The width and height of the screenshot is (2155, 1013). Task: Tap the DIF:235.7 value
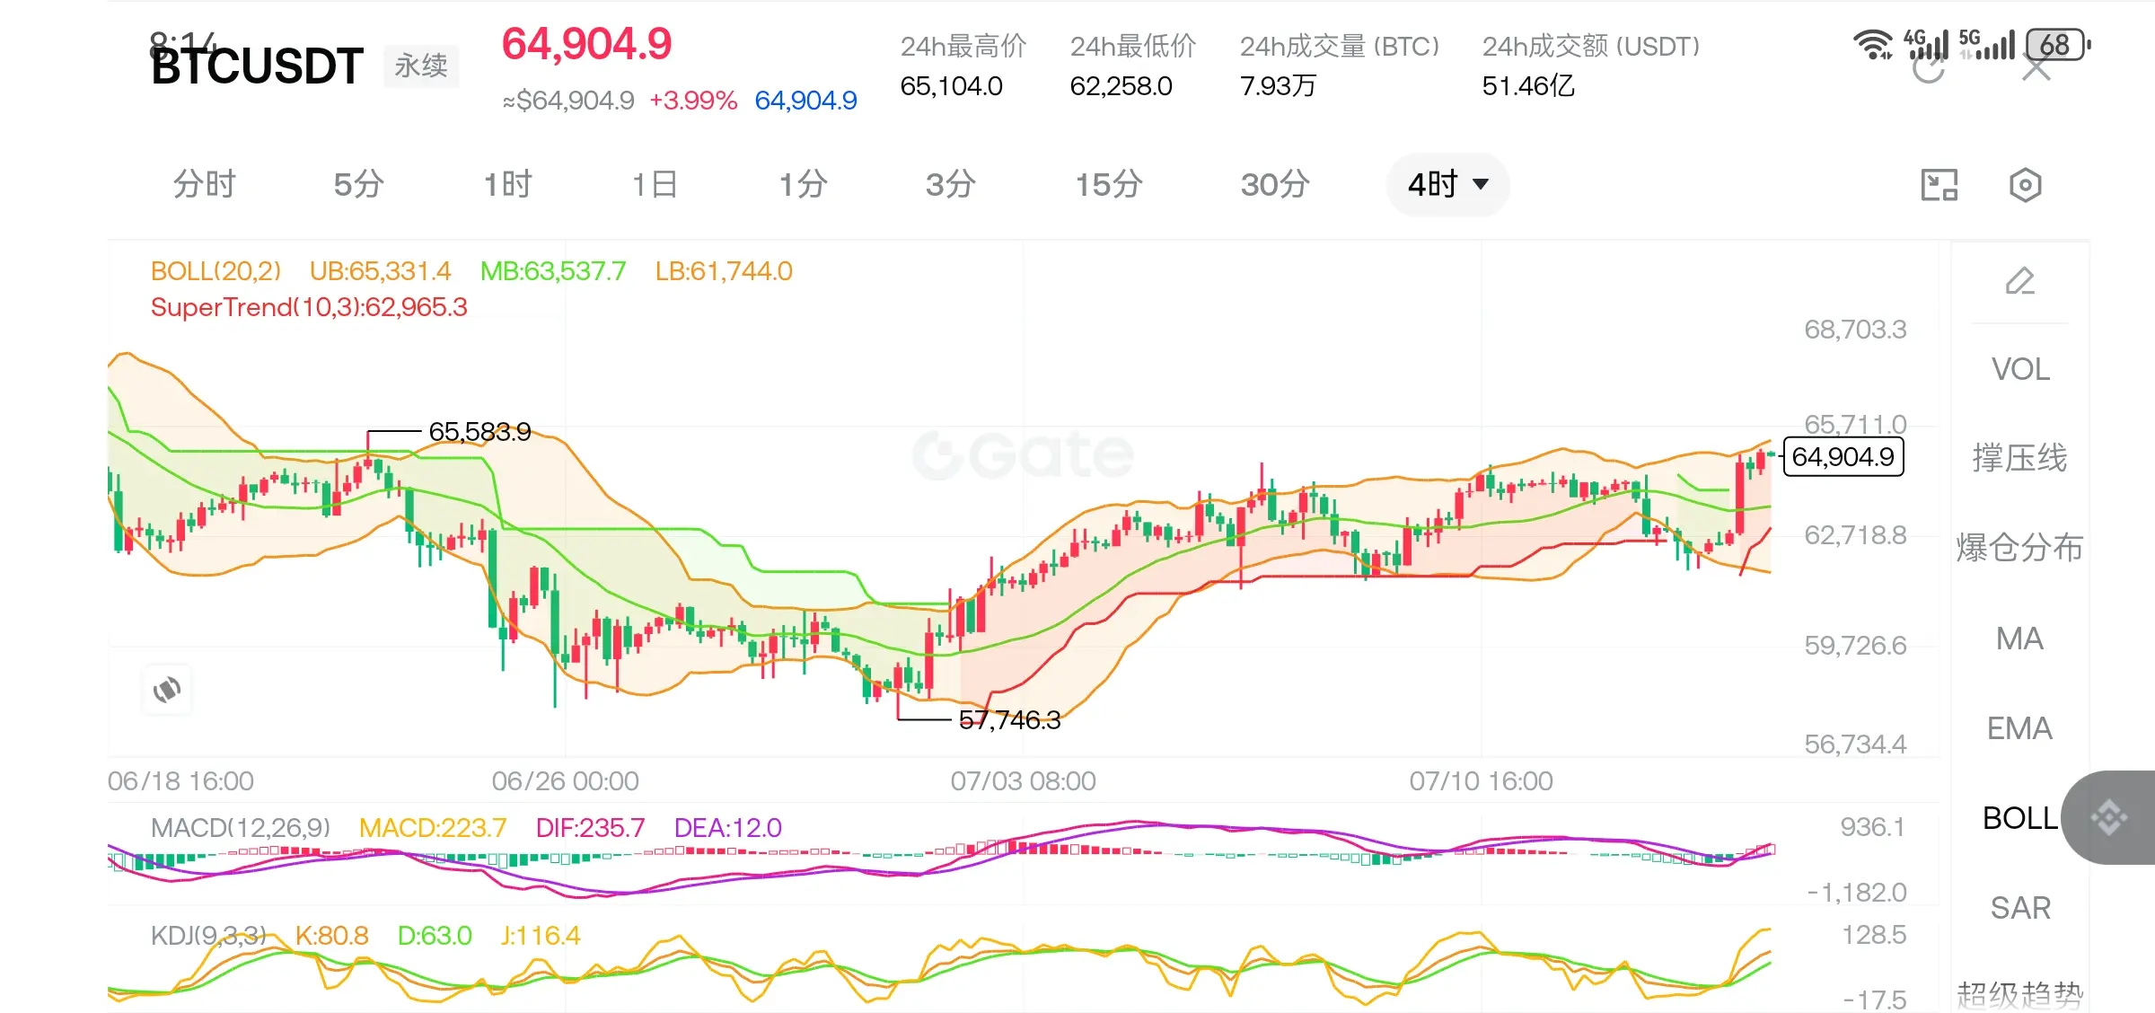point(590,827)
